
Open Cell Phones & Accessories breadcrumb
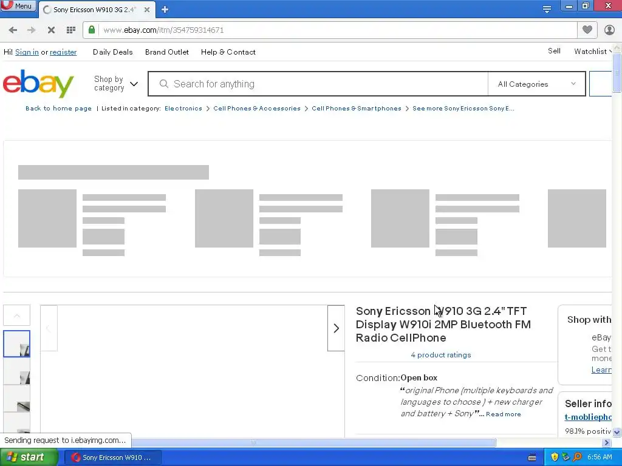click(x=257, y=108)
